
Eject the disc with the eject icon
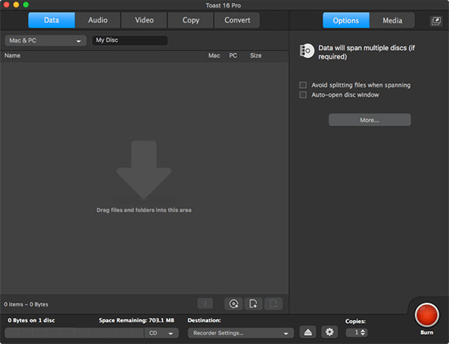[x=308, y=332]
